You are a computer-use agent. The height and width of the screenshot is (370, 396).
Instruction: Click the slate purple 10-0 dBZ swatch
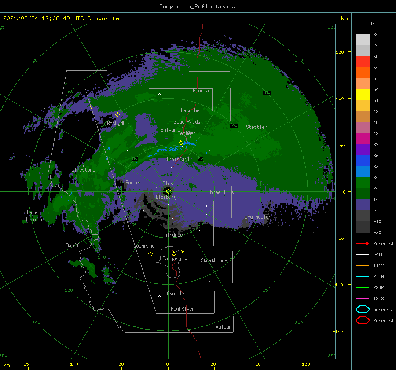[x=363, y=205]
